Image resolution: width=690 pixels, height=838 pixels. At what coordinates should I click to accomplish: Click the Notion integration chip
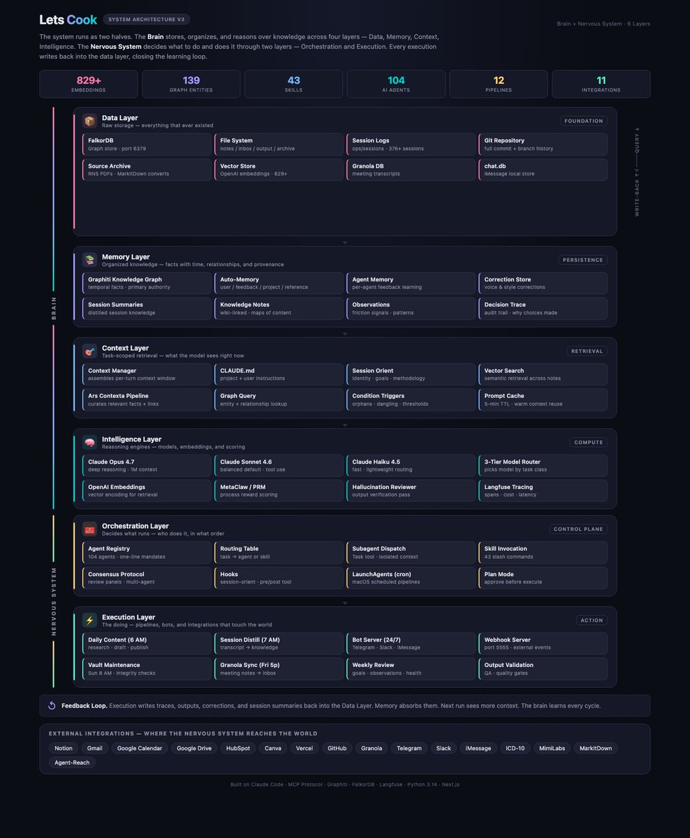pyautogui.click(x=64, y=748)
